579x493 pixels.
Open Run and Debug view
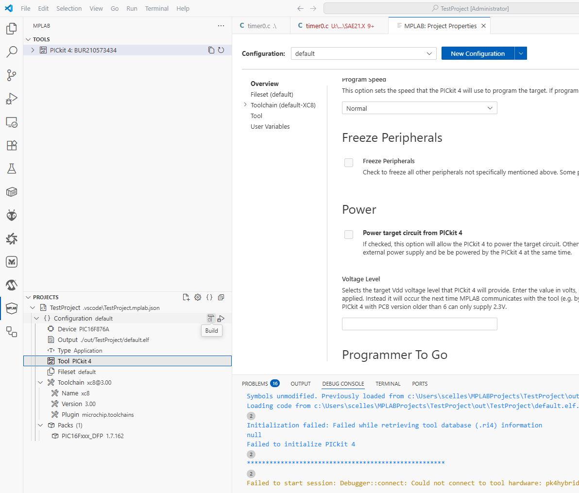point(12,99)
